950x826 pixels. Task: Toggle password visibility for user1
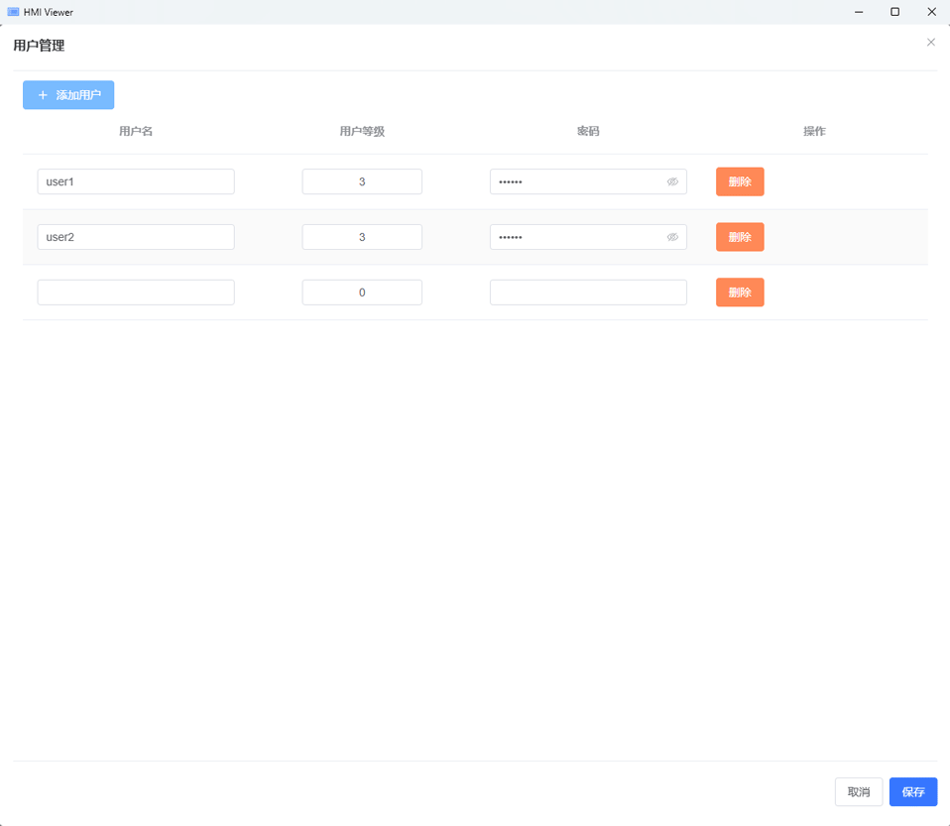672,182
